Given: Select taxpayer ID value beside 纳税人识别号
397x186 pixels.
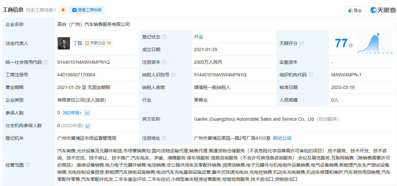Looking at the screenshot, I should 220,75.
